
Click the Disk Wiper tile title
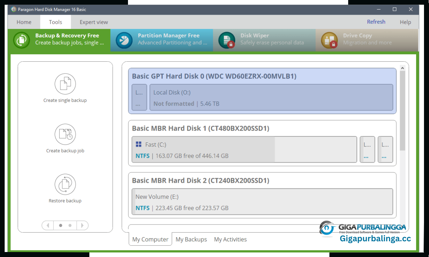(x=255, y=35)
